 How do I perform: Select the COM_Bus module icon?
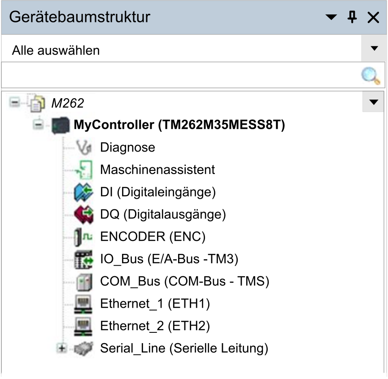pos(84,282)
